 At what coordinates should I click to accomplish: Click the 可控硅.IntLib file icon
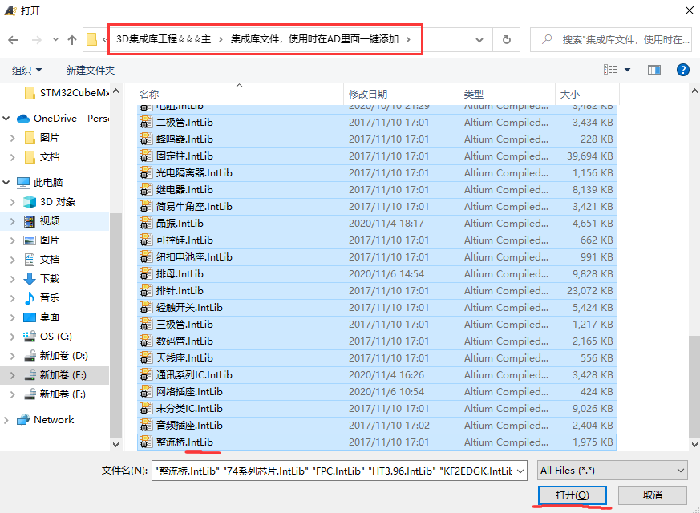coord(146,240)
